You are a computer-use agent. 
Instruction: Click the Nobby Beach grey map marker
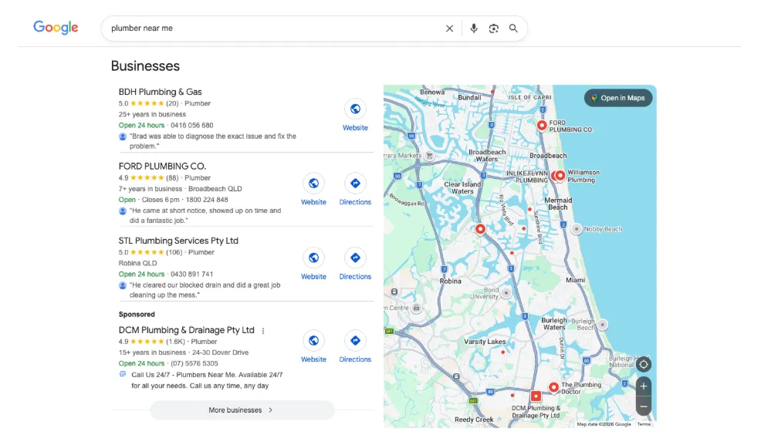coord(576,229)
